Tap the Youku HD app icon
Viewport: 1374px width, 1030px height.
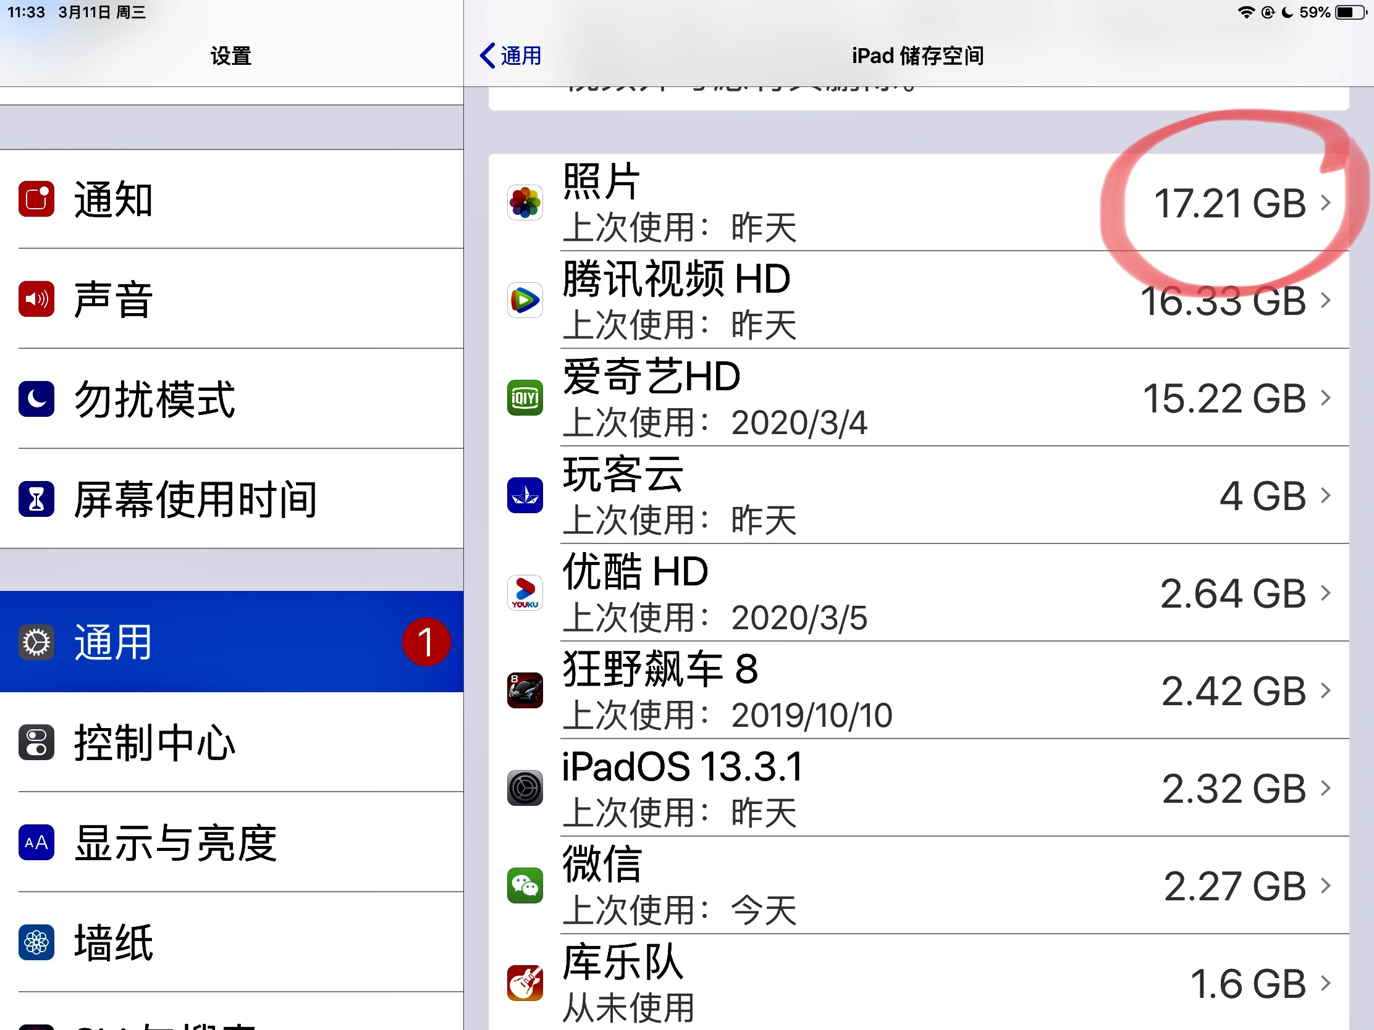(525, 593)
